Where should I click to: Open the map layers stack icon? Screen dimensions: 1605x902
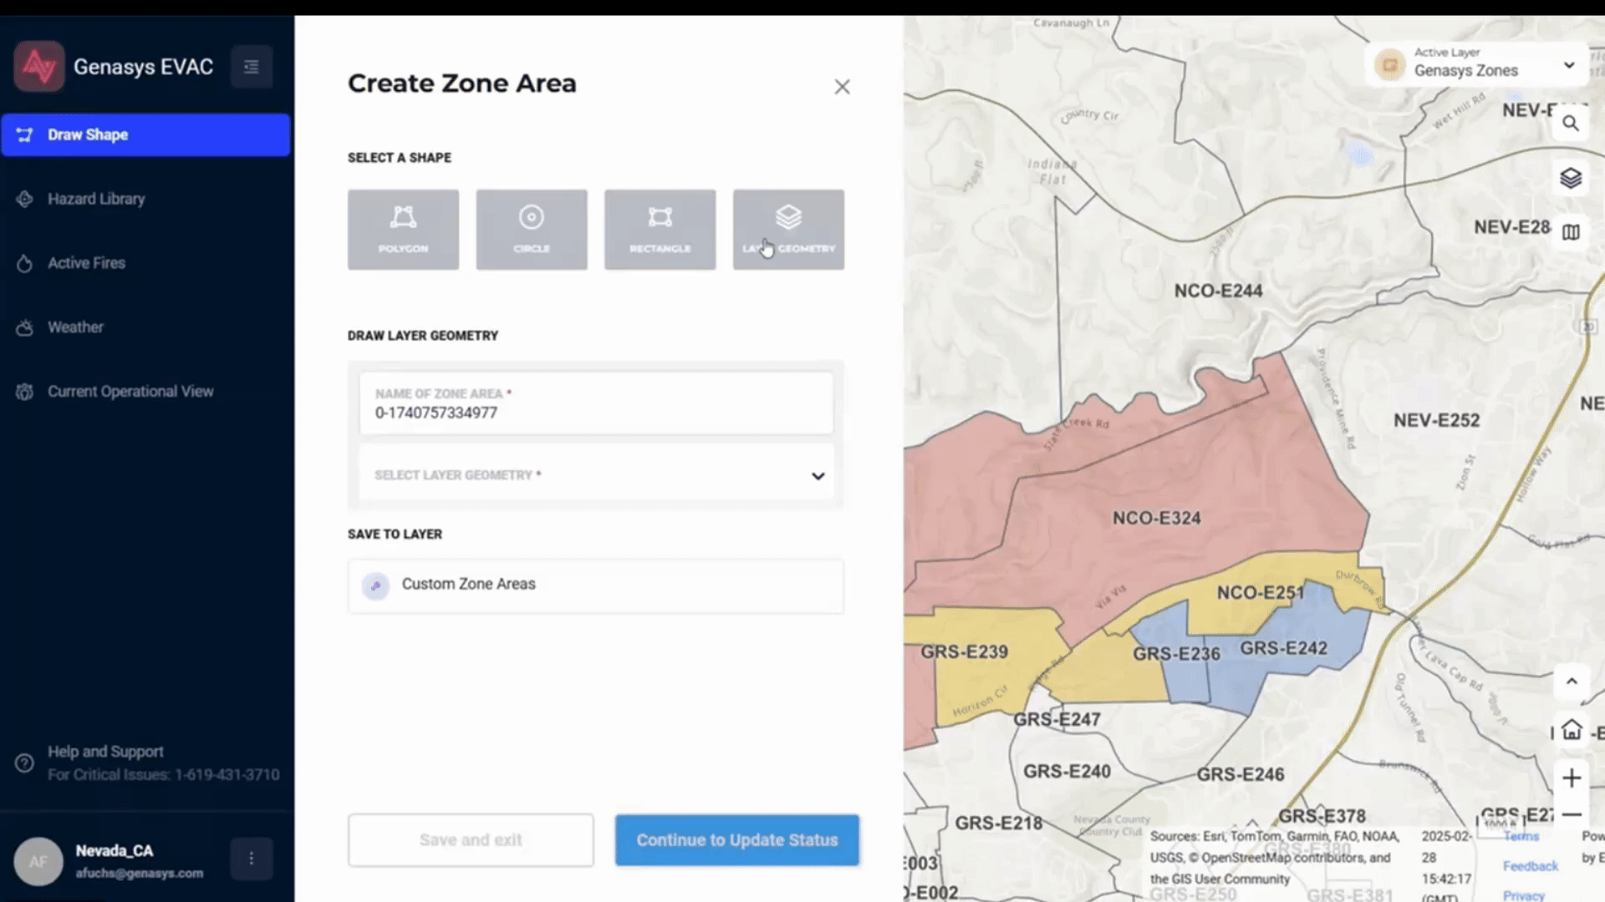click(x=1571, y=178)
